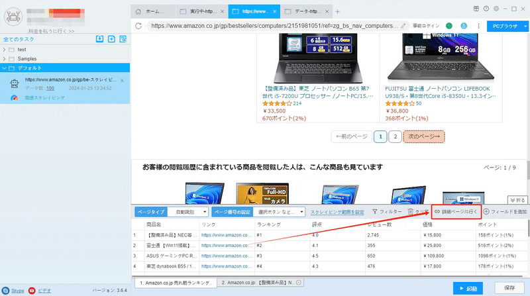This screenshot has width=530, height=296.
Task: Click row 1 link cell in data table
Action: [227, 235]
